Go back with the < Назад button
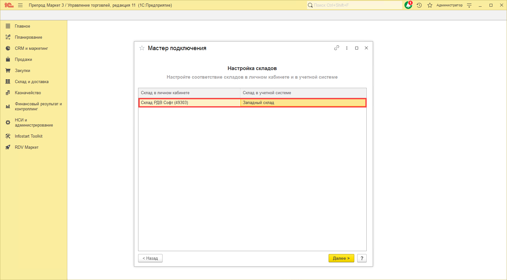507x280 pixels. pyautogui.click(x=150, y=258)
